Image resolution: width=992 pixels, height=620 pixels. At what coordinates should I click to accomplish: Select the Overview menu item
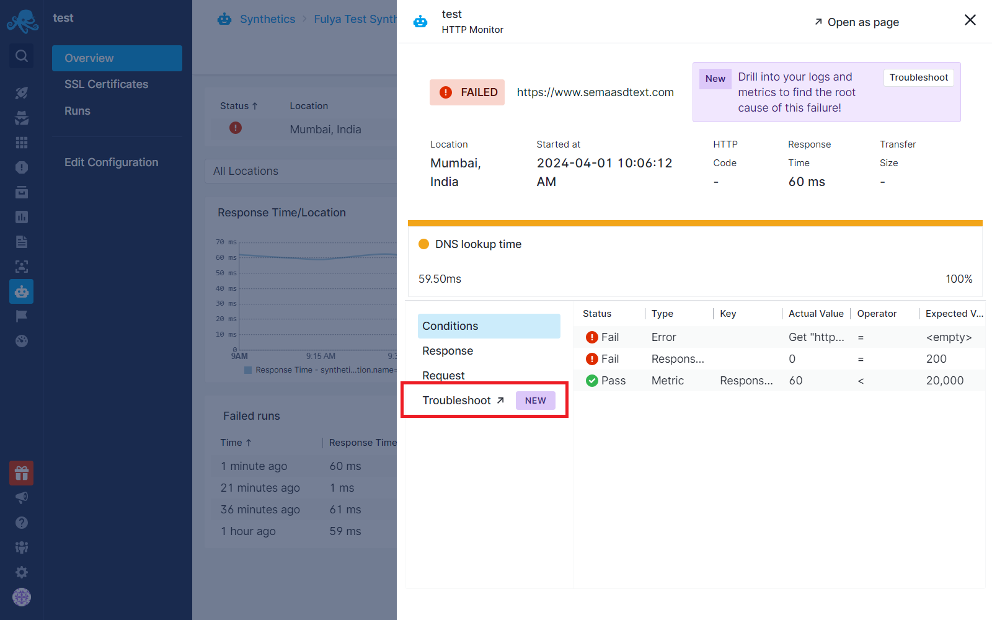117,58
